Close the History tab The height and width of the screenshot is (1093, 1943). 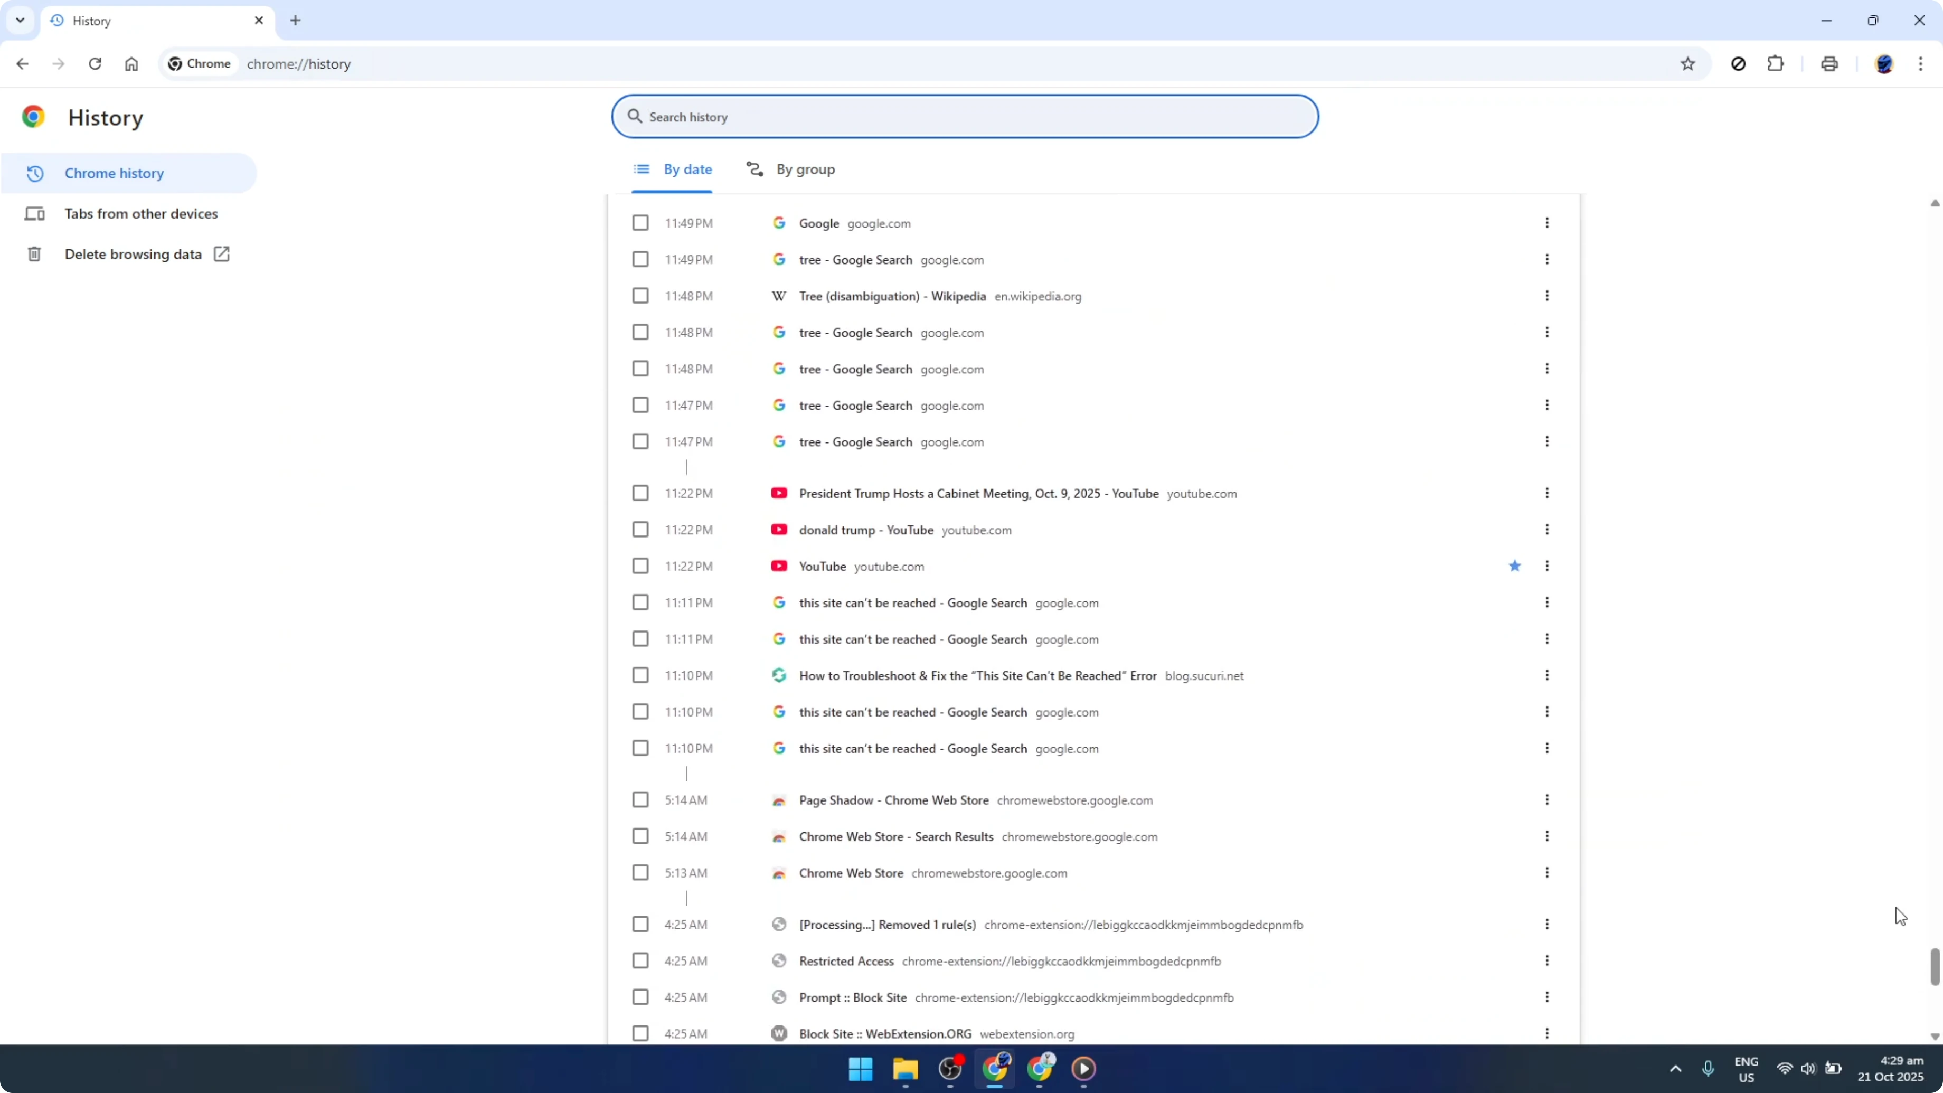(259, 21)
